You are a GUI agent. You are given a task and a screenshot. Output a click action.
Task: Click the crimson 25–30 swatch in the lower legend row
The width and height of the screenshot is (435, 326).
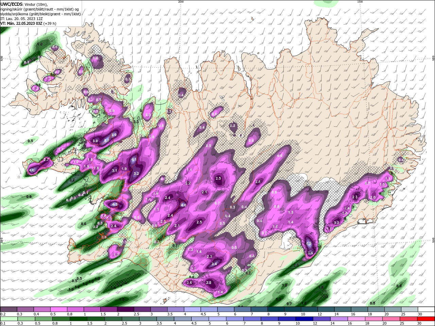[x=409, y=319]
